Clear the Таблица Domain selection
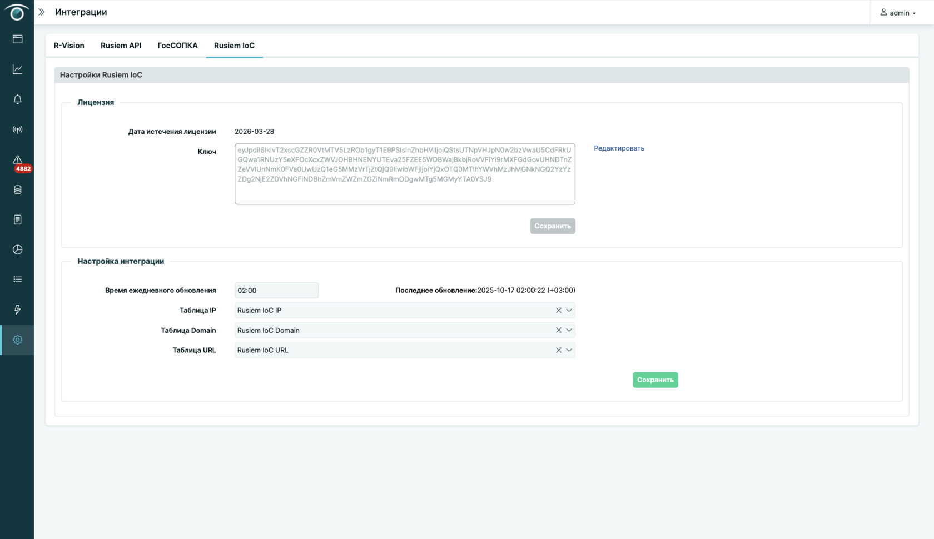 tap(559, 330)
